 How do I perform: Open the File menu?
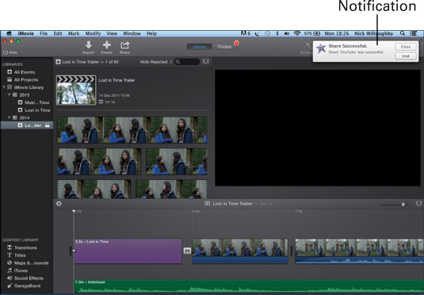[x=44, y=33]
